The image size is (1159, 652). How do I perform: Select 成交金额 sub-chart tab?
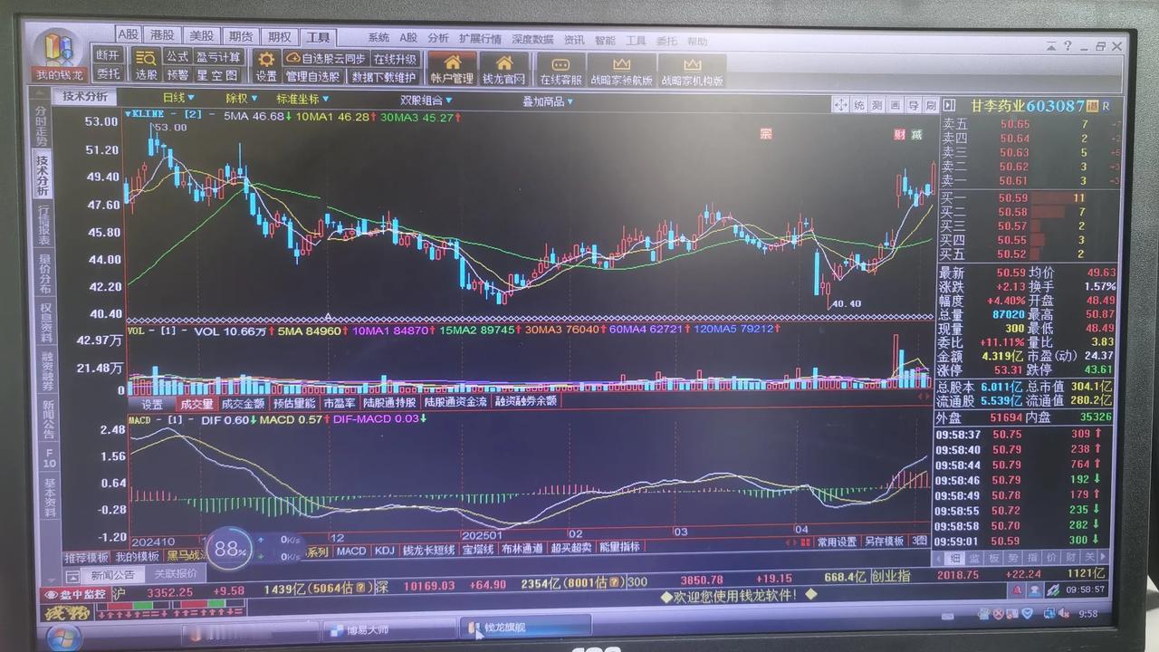click(x=244, y=403)
